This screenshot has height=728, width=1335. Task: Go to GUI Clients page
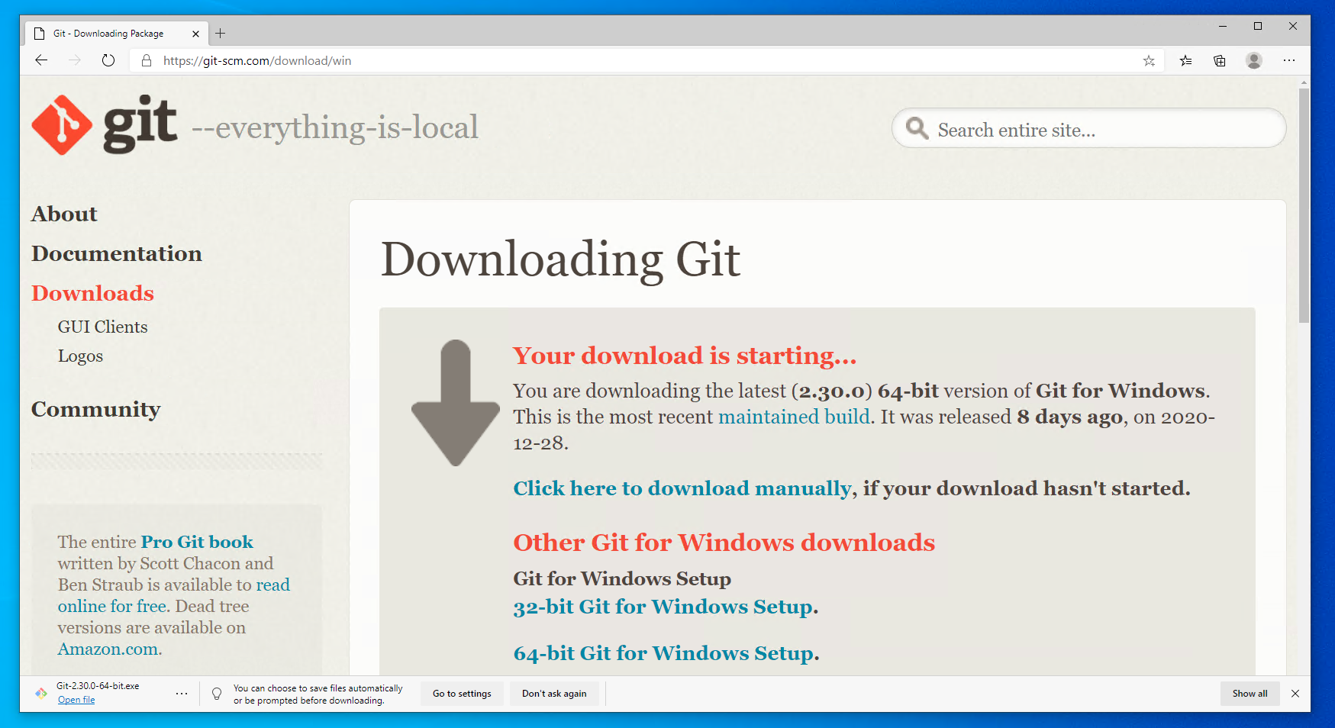(102, 327)
